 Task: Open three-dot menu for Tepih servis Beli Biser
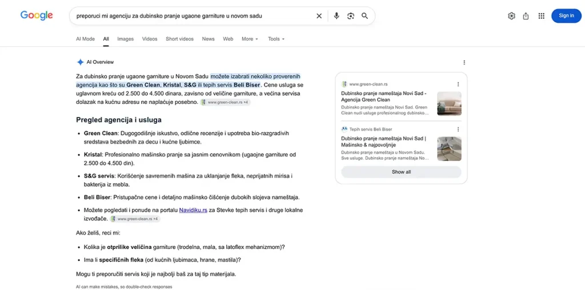458,130
